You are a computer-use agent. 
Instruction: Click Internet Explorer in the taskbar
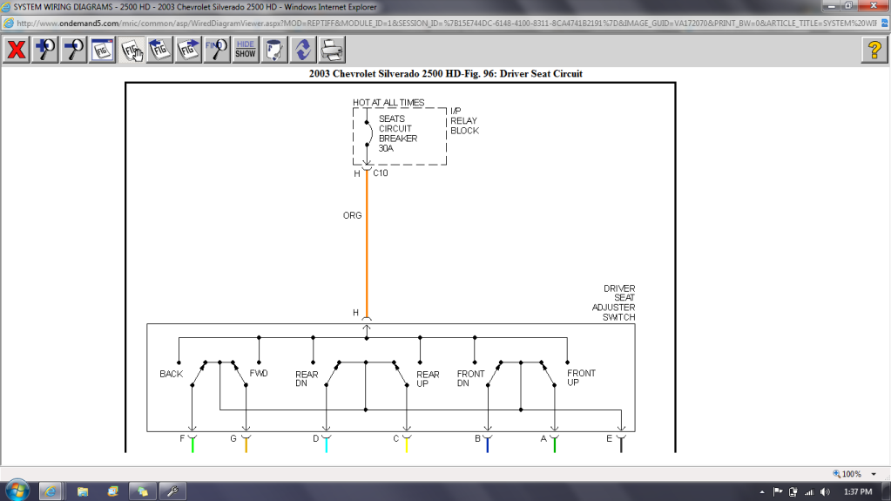coord(51,491)
